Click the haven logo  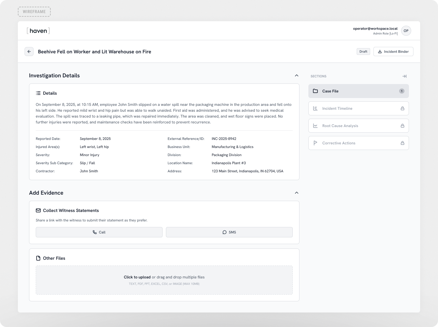tap(38, 31)
